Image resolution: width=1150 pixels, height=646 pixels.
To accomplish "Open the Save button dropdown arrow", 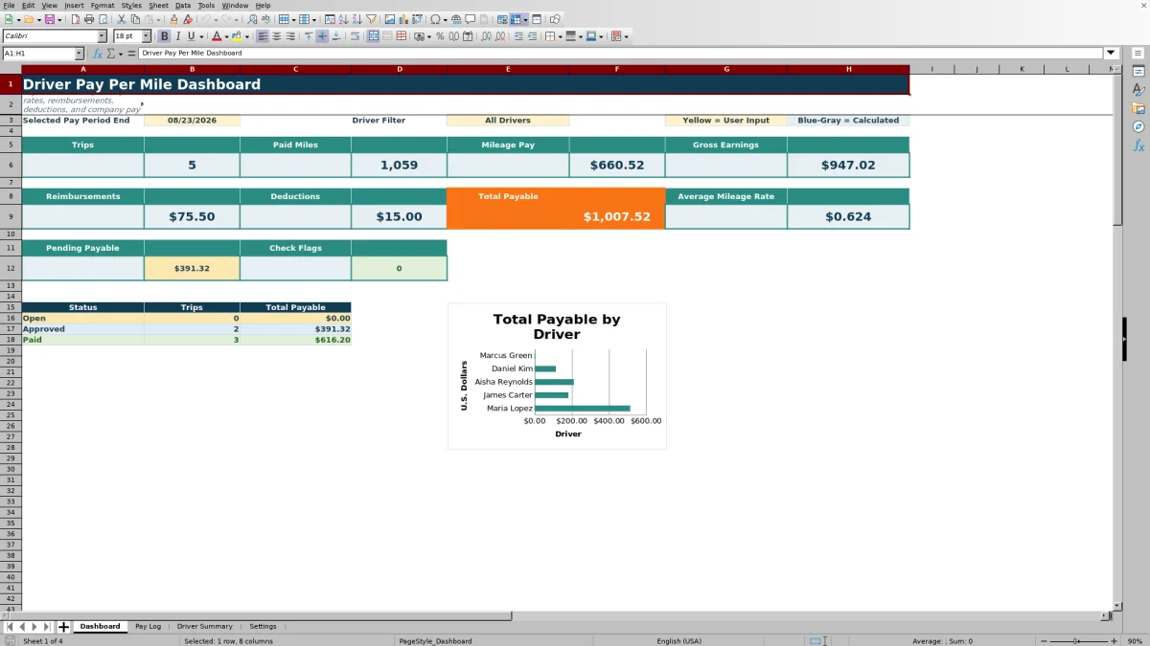I will point(59,19).
